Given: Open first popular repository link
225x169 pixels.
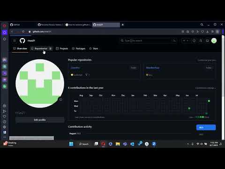Looking at the screenshot, I should (x=75, y=68).
